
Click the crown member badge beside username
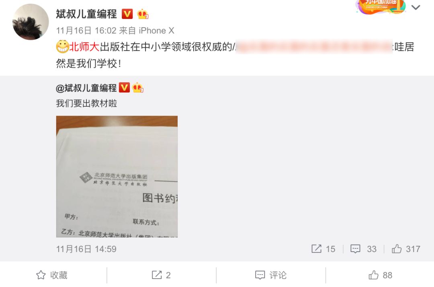coord(143,14)
